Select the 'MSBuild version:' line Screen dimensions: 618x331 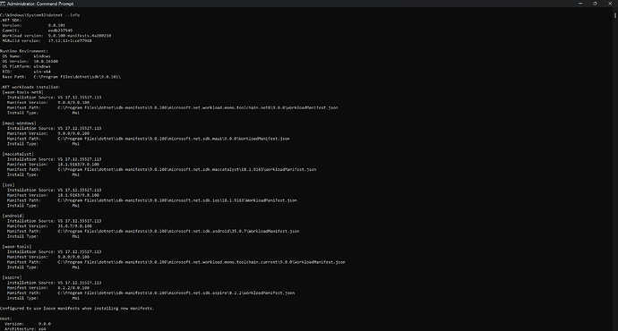point(47,40)
